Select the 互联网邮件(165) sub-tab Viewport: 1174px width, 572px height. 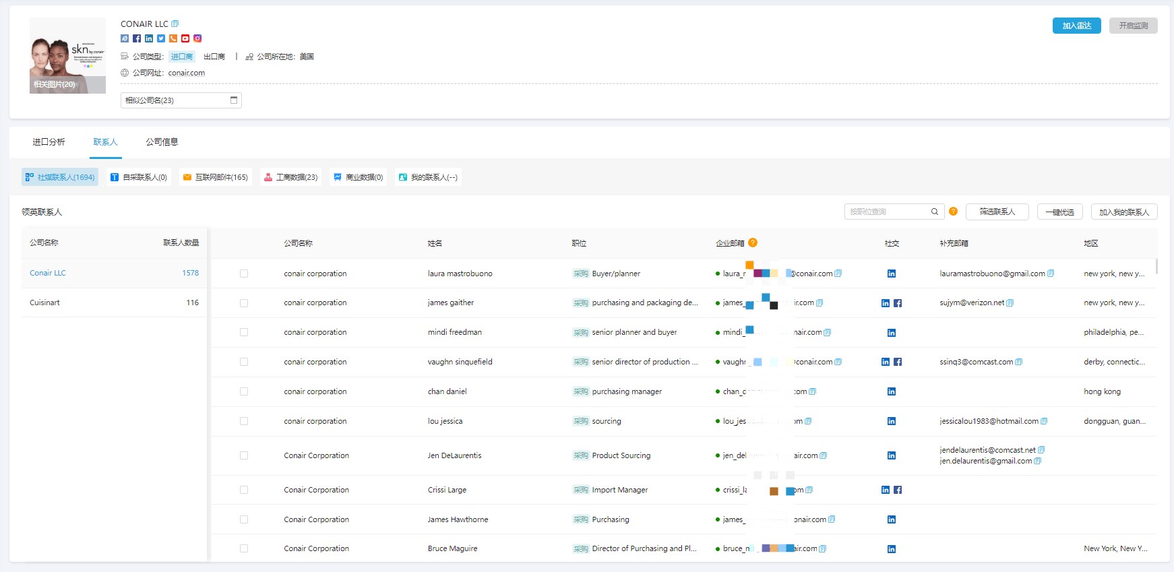(x=216, y=177)
